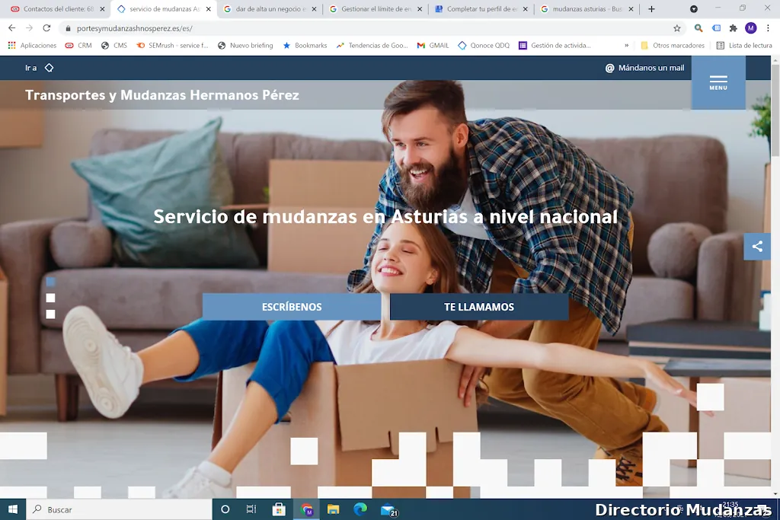The width and height of the screenshot is (780, 520).
Task: Click the 'Ir a' diamond icon
Action: [x=49, y=68]
